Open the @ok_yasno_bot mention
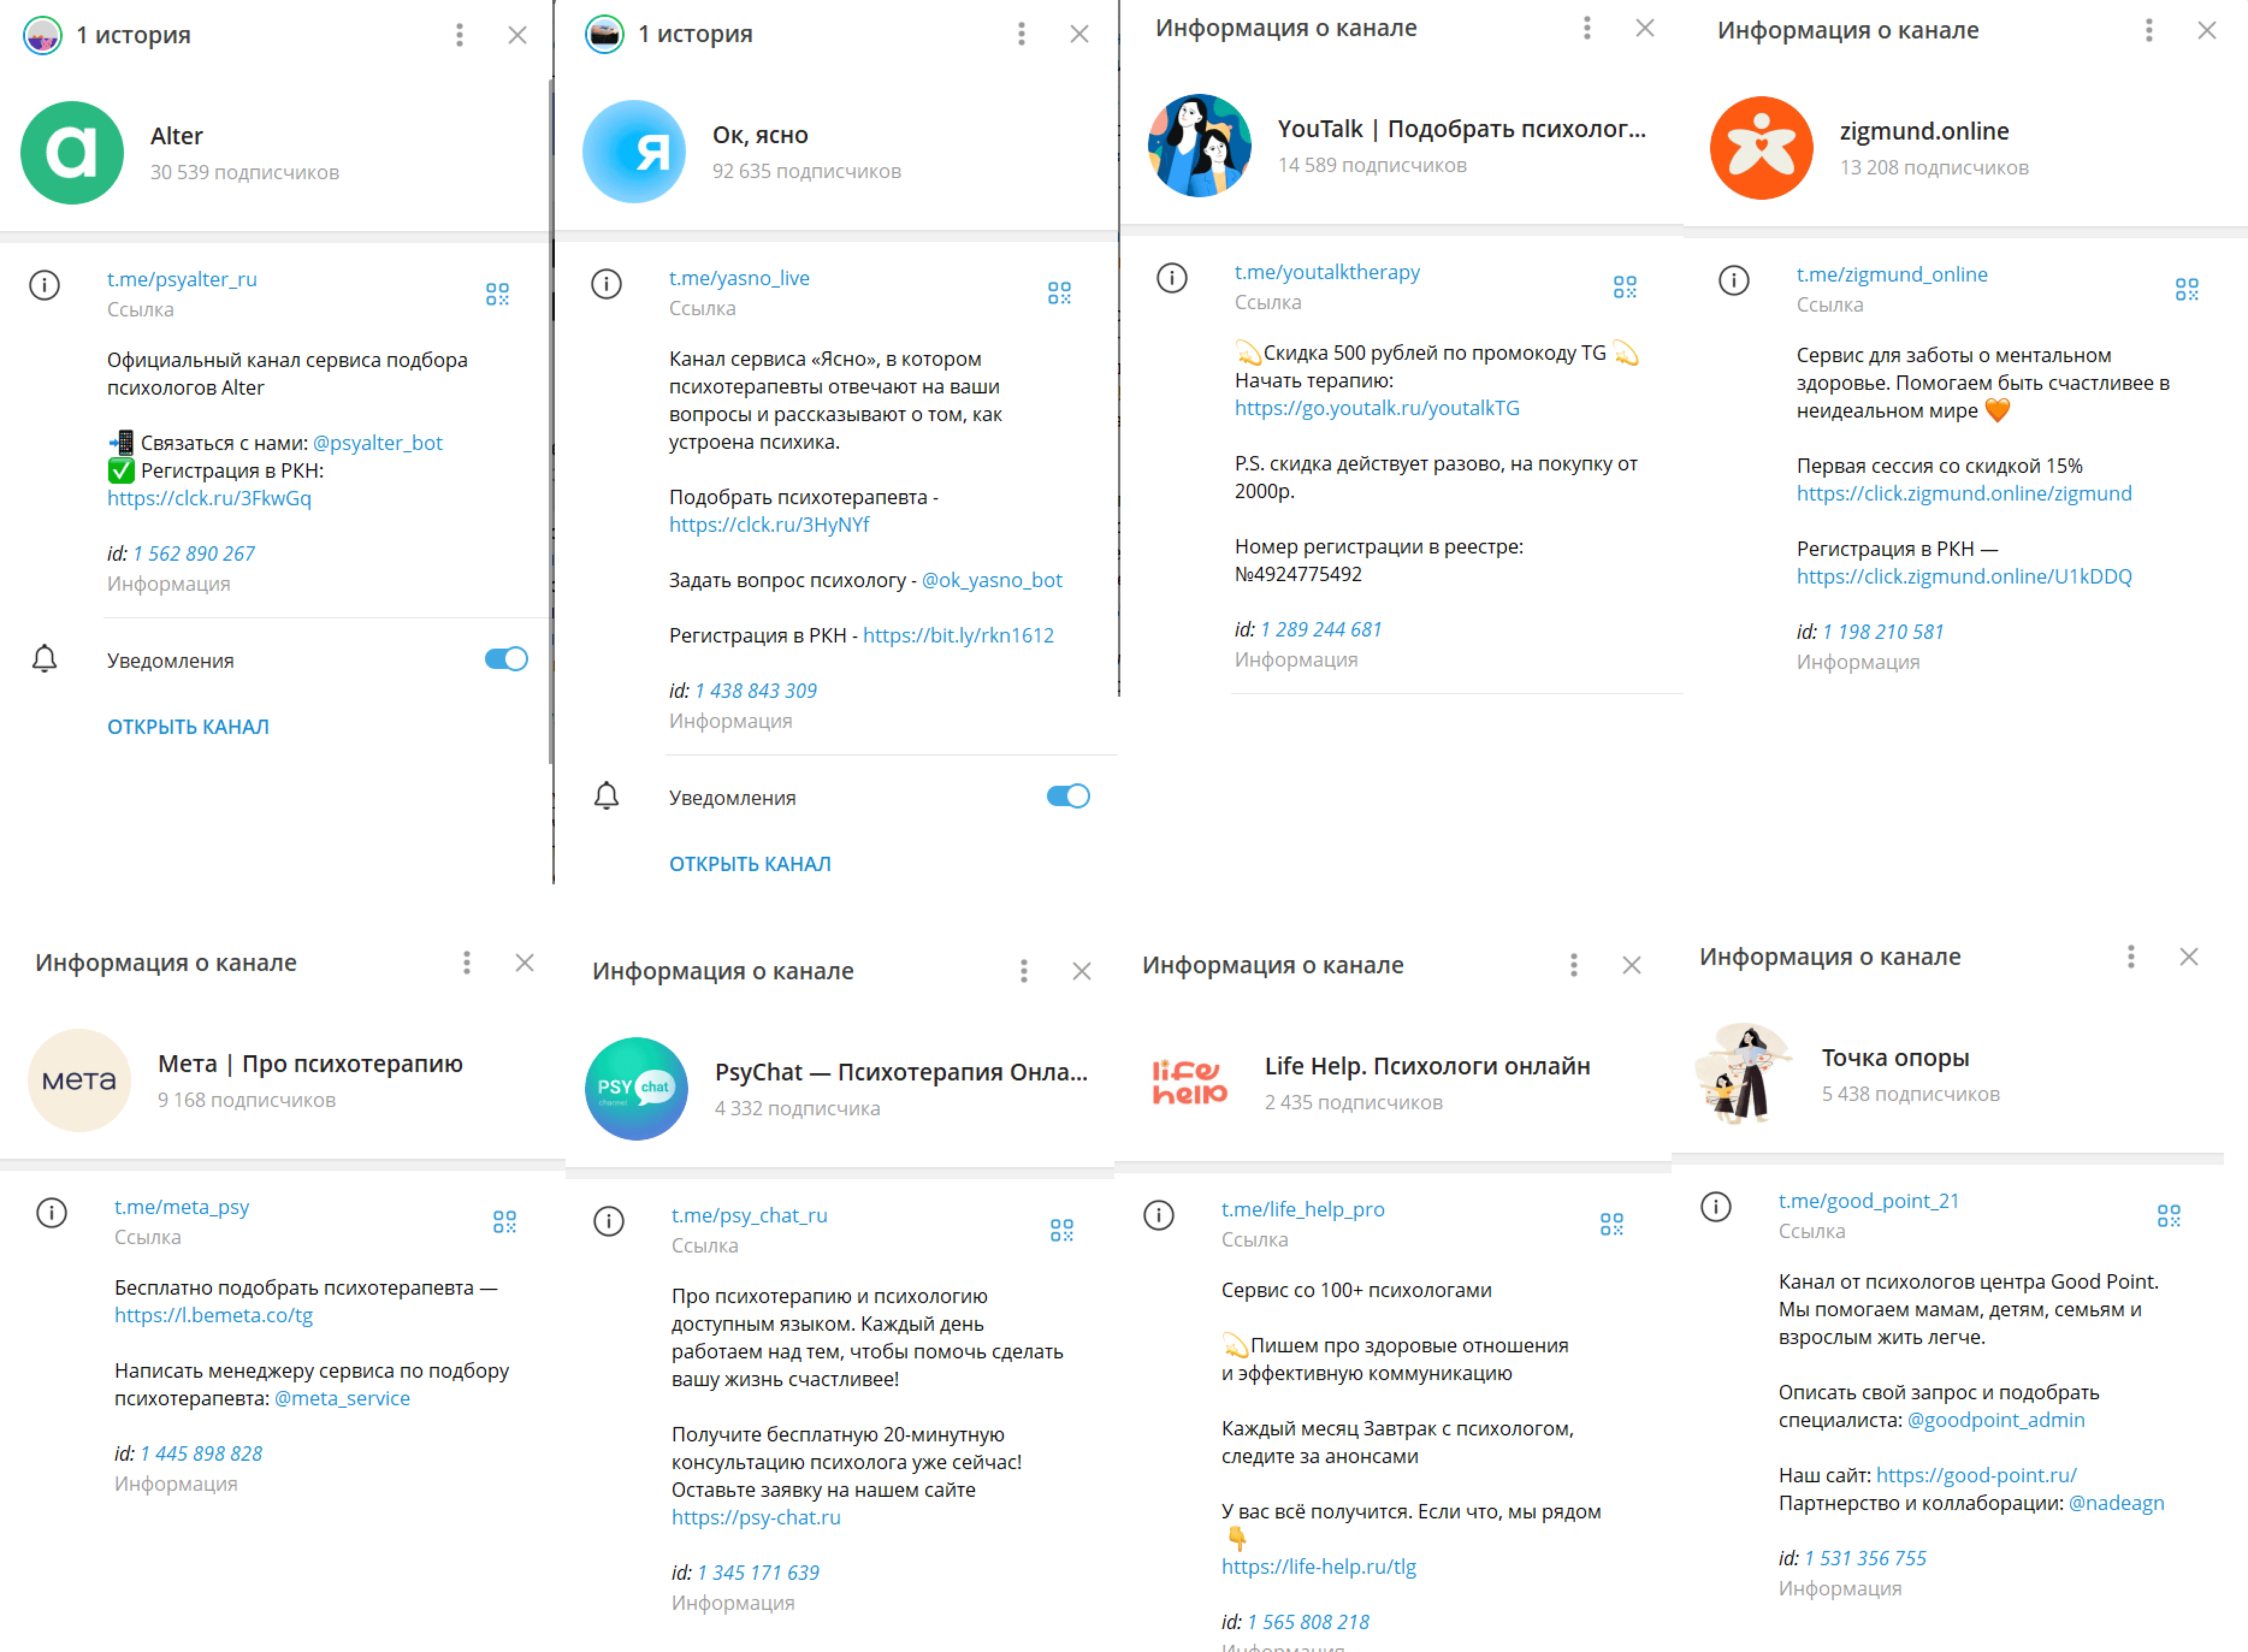 (992, 580)
